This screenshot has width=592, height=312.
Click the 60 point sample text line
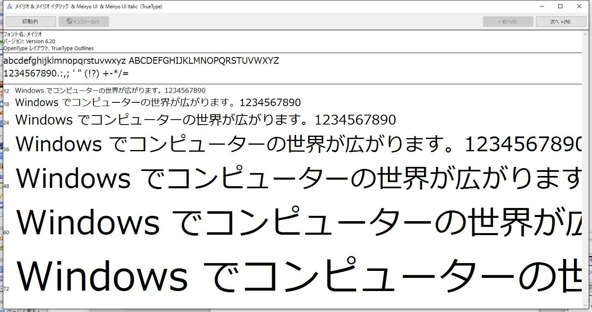[x=298, y=221]
